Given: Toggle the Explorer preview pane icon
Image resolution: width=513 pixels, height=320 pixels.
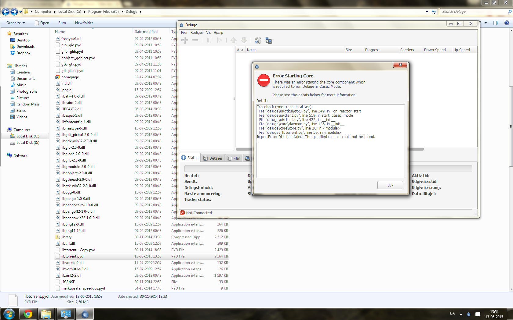Looking at the screenshot, I should [x=496, y=23].
